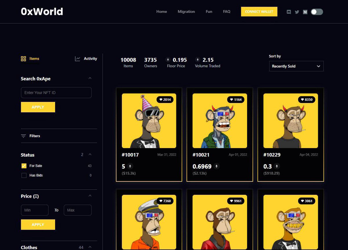This screenshot has height=250, width=348.
Task: Click APPLY under NFT ID search
Action: click(x=38, y=107)
